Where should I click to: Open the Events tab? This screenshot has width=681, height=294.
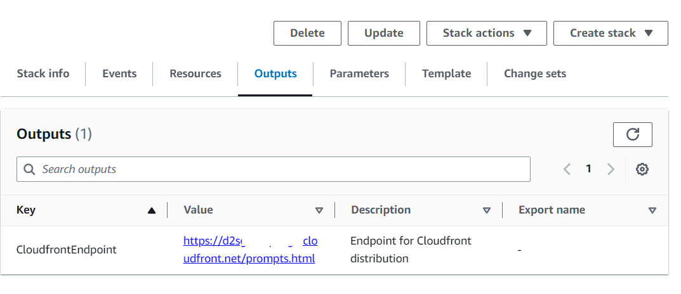[x=119, y=73]
